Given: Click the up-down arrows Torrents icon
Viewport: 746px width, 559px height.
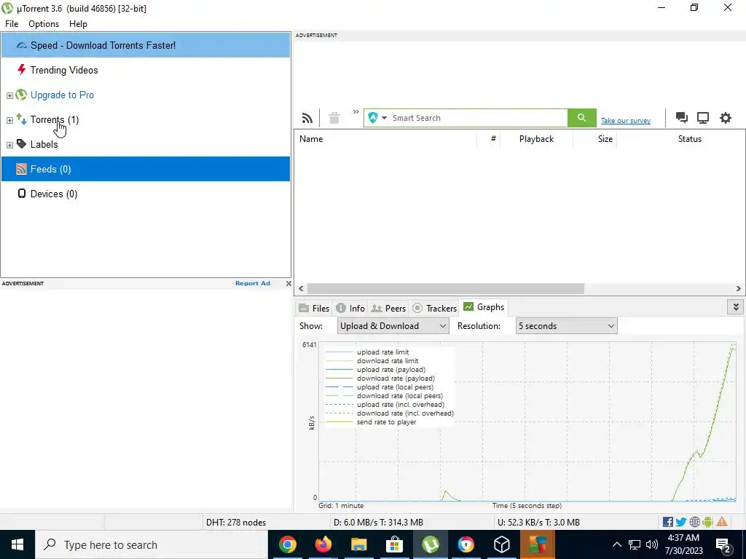Looking at the screenshot, I should (x=21, y=119).
